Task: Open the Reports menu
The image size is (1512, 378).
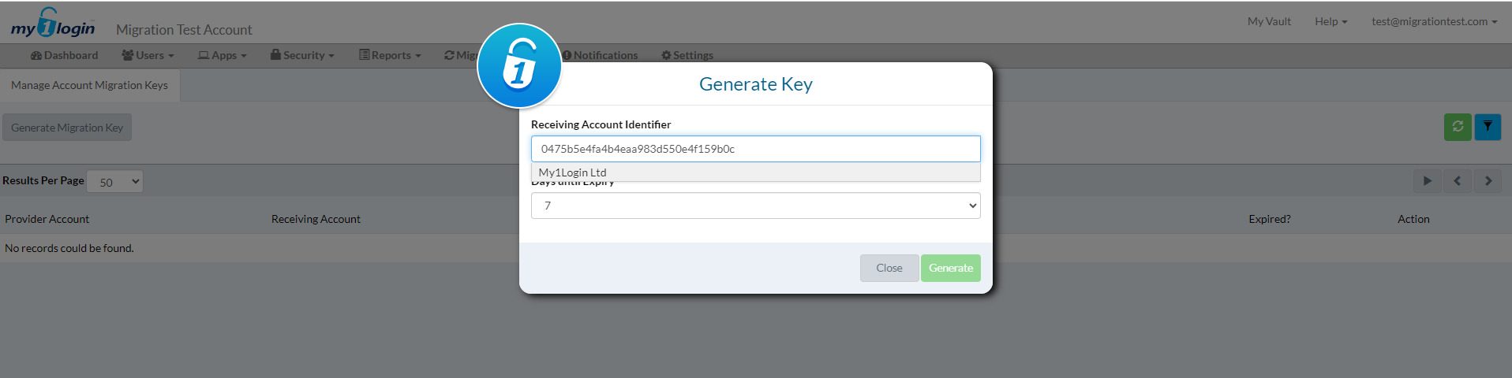Action: pyautogui.click(x=390, y=55)
